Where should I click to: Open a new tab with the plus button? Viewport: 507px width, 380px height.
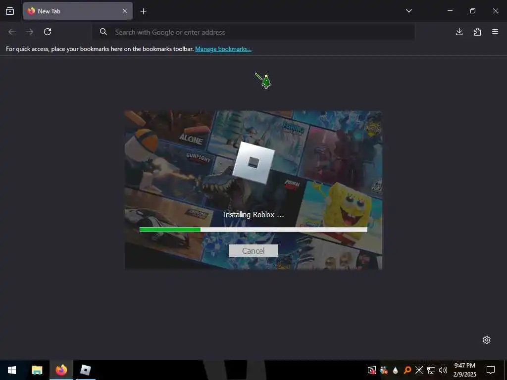(x=143, y=11)
